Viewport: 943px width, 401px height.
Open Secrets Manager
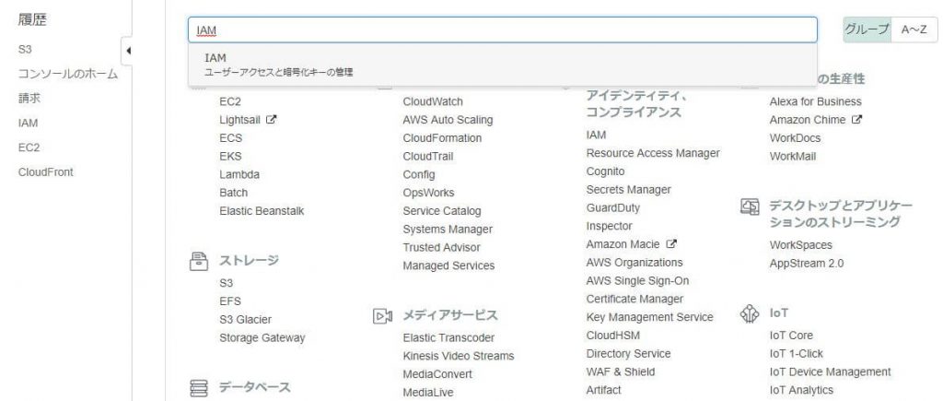[x=628, y=190]
